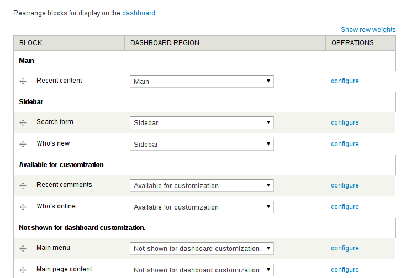Click drag handle icon for Recent content
This screenshot has height=278, width=401.
click(23, 81)
